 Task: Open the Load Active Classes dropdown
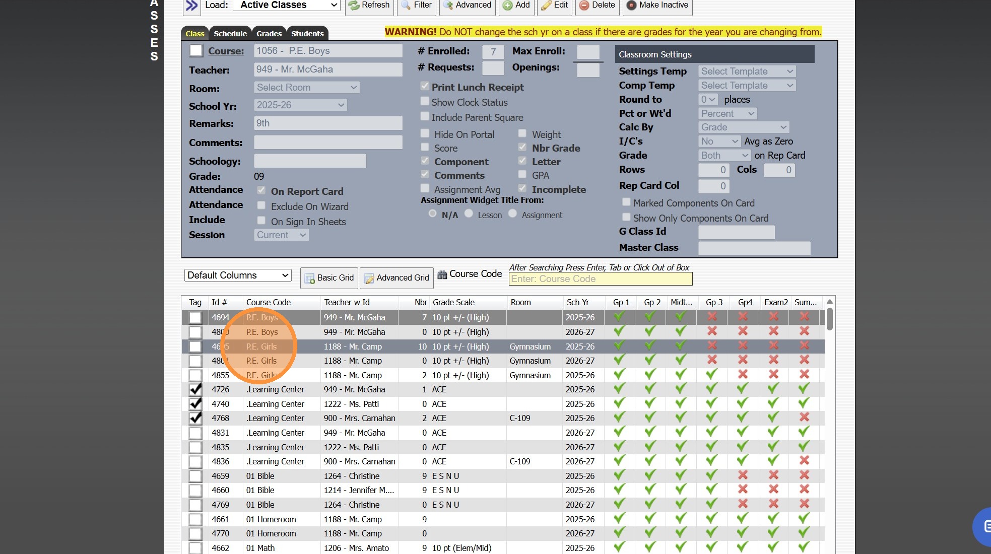pyautogui.click(x=286, y=5)
